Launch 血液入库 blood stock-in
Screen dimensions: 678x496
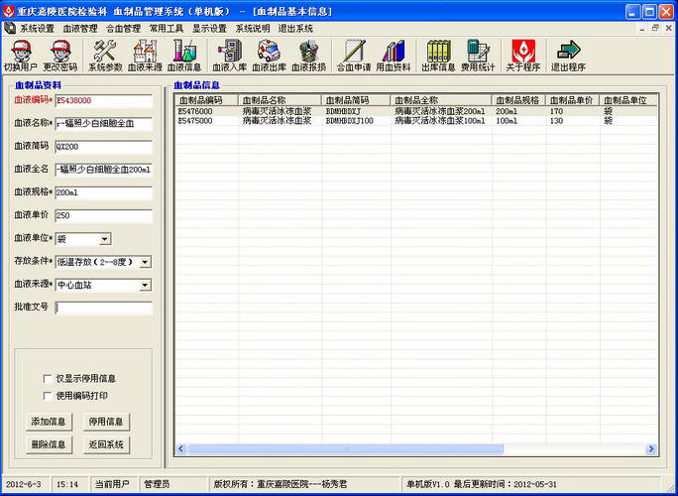230,56
